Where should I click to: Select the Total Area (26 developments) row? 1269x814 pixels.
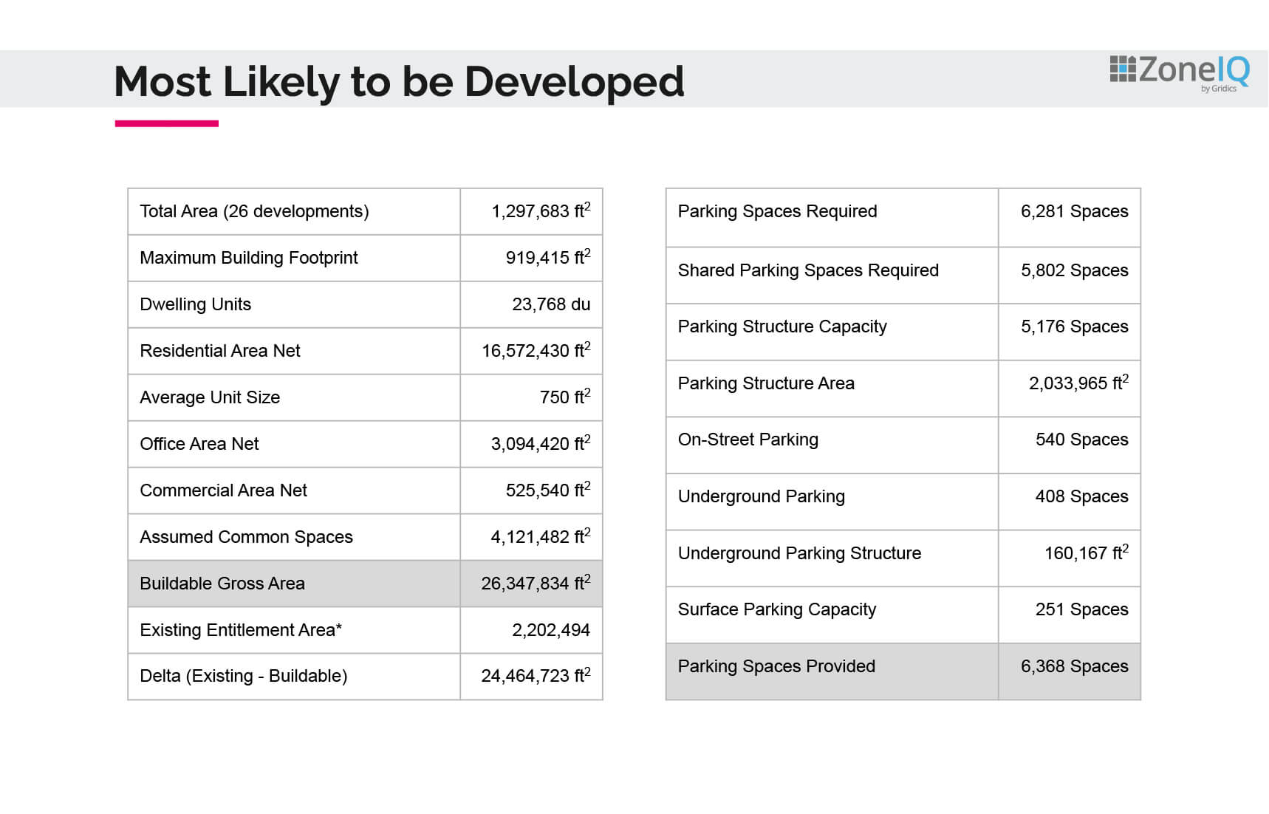point(365,211)
